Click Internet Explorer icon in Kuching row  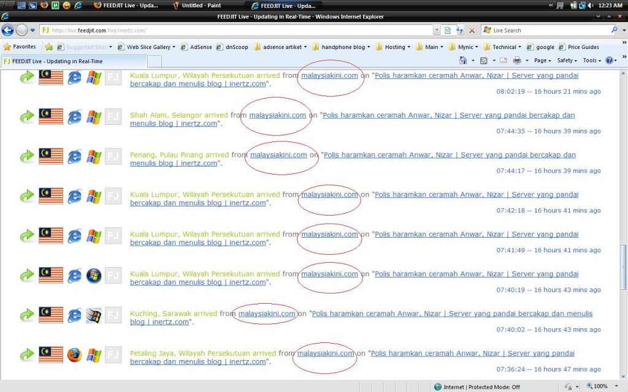click(x=74, y=315)
